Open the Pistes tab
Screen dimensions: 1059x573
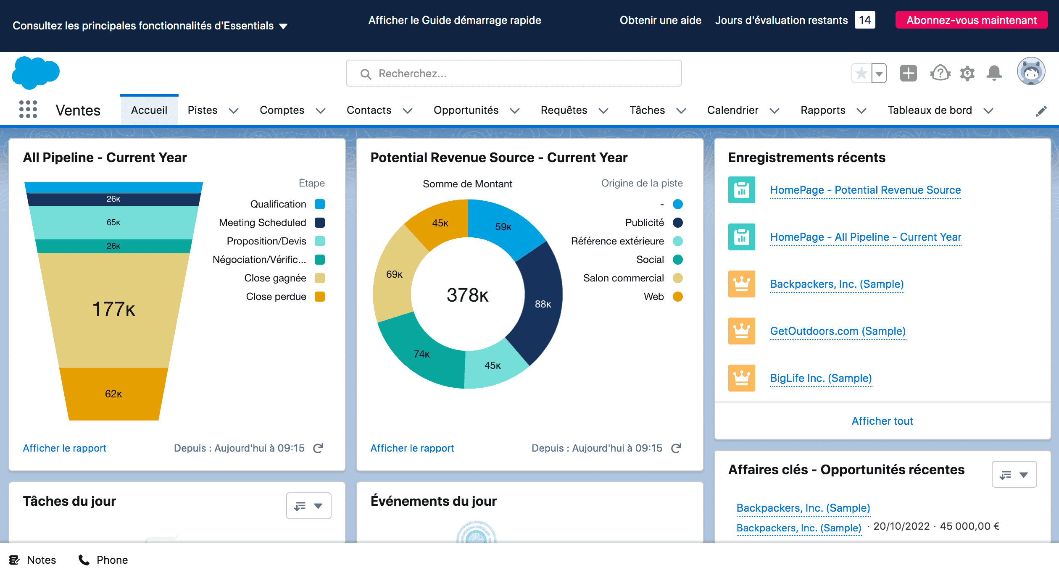pyautogui.click(x=203, y=110)
